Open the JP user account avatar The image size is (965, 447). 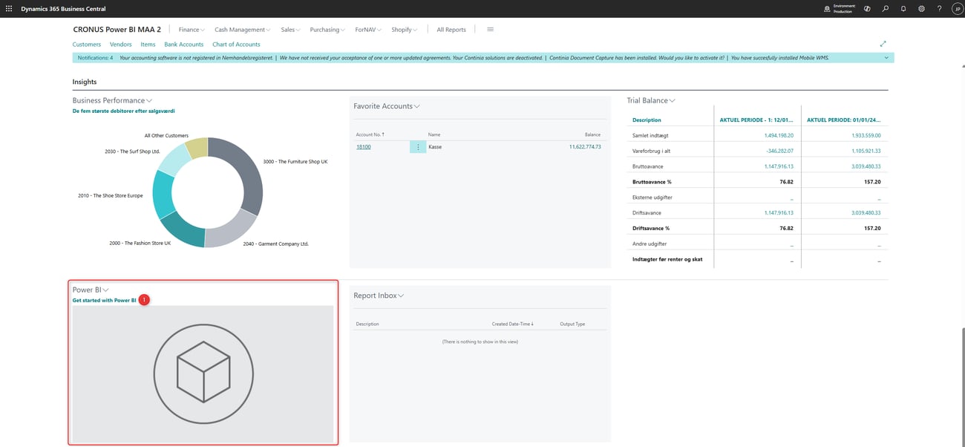point(957,9)
